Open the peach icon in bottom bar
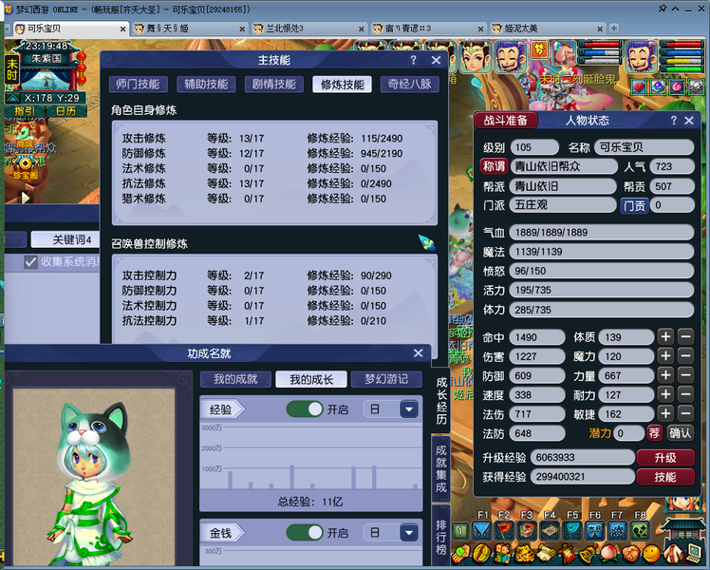The image size is (710, 570). pyautogui.click(x=609, y=553)
